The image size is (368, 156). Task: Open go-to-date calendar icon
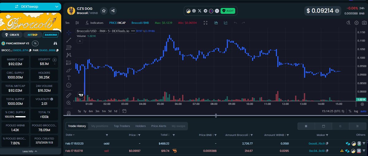124,111
